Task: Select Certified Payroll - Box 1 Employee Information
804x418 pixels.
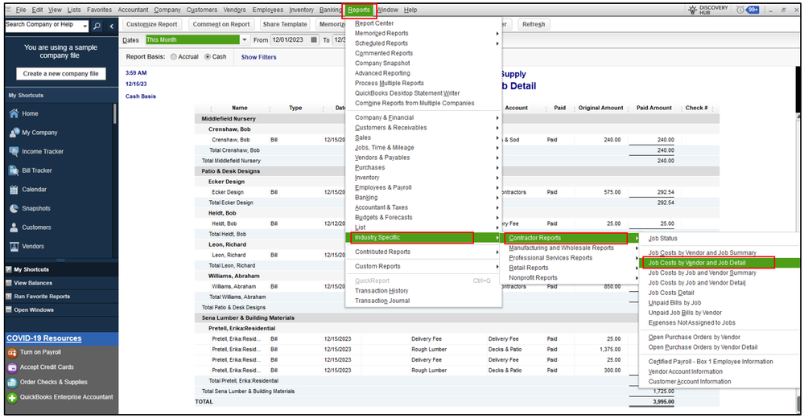Action: [x=711, y=362]
